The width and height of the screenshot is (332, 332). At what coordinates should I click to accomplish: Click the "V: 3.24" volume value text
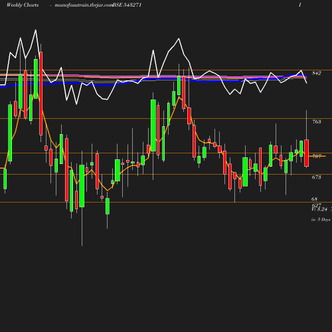coord(319,209)
